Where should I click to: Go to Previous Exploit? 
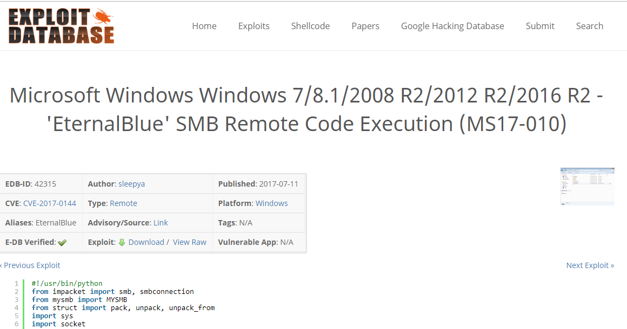(x=30, y=265)
